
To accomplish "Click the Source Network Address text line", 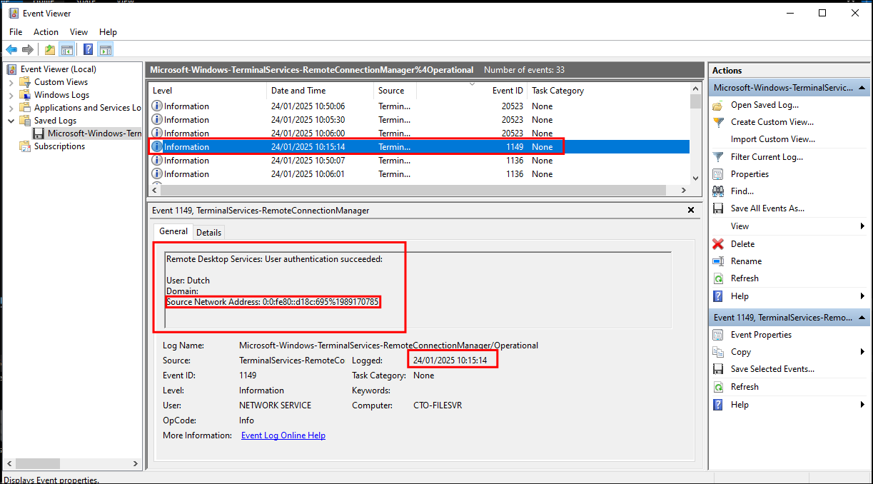I will [x=273, y=302].
